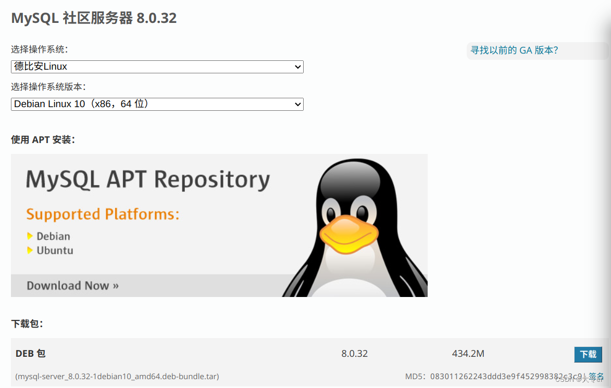This screenshot has width=611, height=388.
Task: Click the MySQL APT Repository banner heading
Action: coord(147,179)
